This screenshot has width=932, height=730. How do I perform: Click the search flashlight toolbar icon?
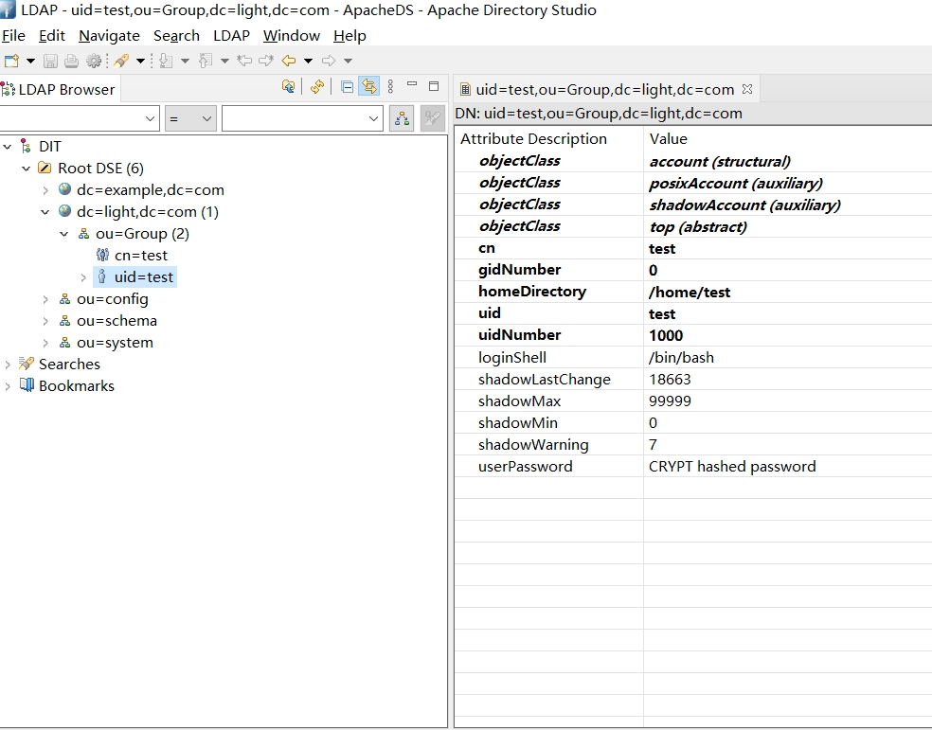point(121,61)
